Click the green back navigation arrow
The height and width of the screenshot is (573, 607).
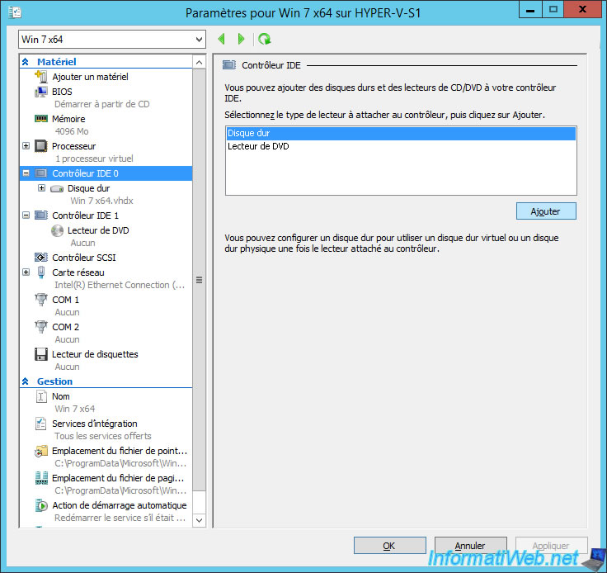tap(221, 39)
